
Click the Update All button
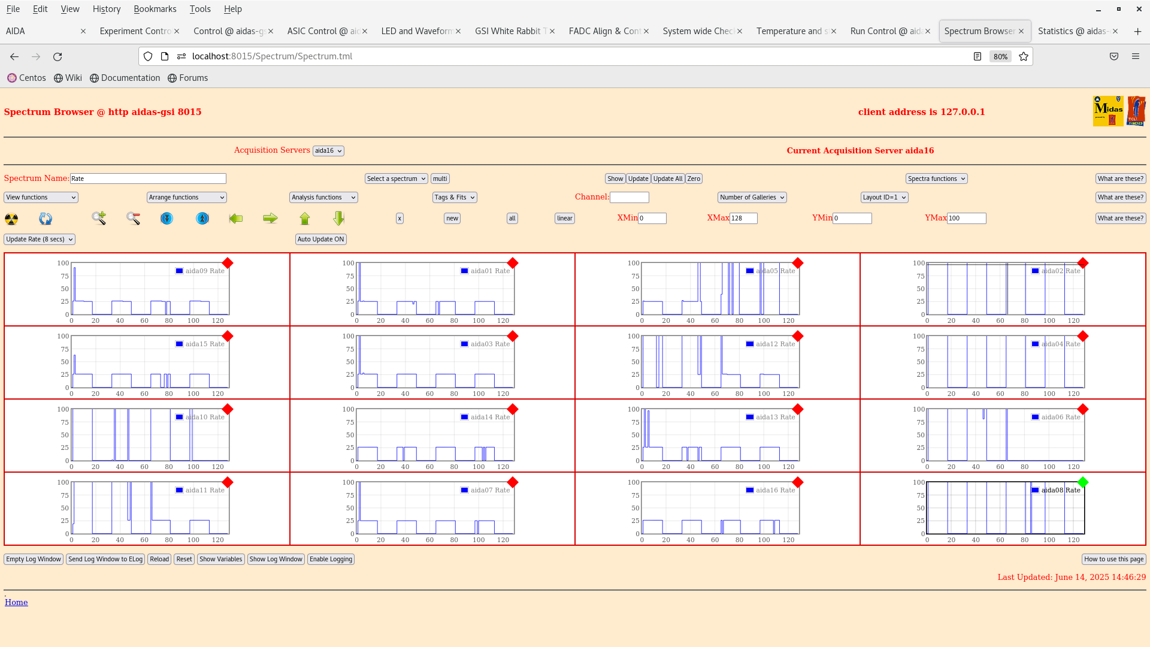(667, 179)
